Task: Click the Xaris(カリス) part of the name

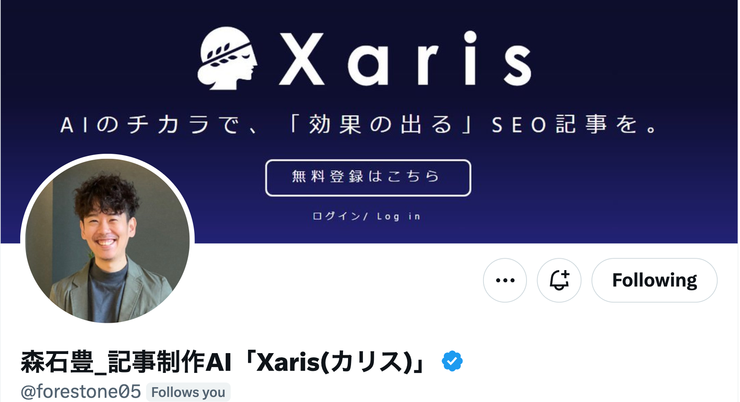Action: pos(334,362)
